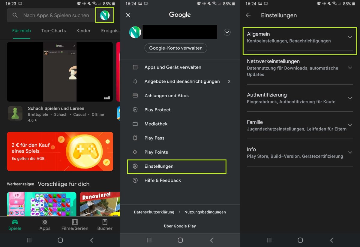Expand the account switcher dropdown arrow

tap(227, 32)
